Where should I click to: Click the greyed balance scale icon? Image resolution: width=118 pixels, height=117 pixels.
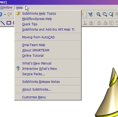tap(91, 23)
